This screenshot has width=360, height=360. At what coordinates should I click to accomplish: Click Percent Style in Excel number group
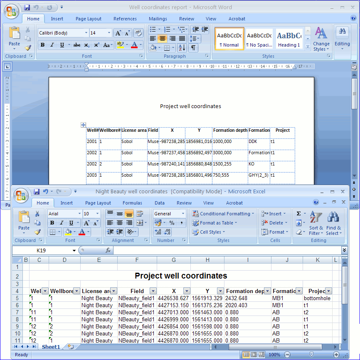[x=172, y=223]
